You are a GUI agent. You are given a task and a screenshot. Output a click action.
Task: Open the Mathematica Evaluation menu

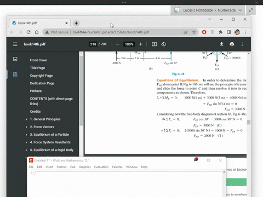click(101, 167)
